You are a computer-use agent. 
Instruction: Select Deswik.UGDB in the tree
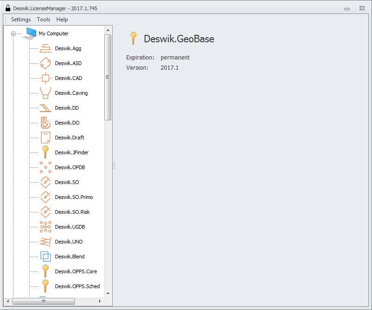(70, 227)
